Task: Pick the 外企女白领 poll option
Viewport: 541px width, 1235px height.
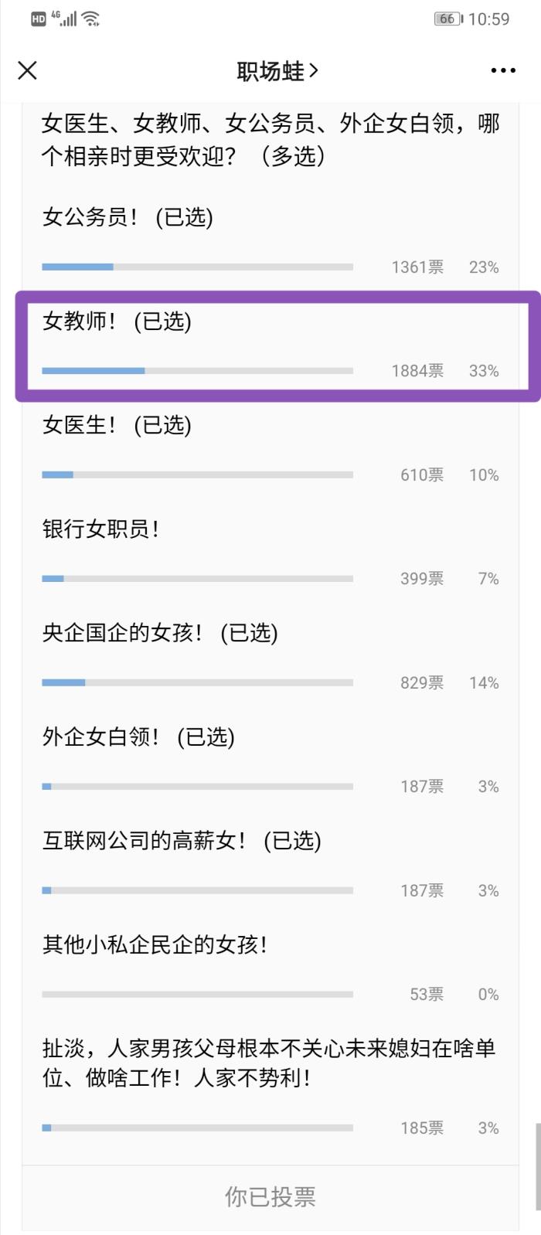Action: pos(138,737)
